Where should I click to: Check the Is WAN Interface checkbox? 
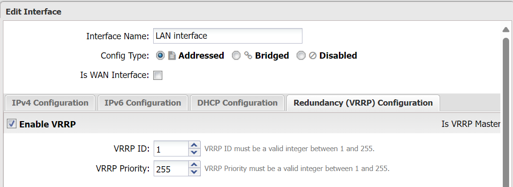(158, 76)
